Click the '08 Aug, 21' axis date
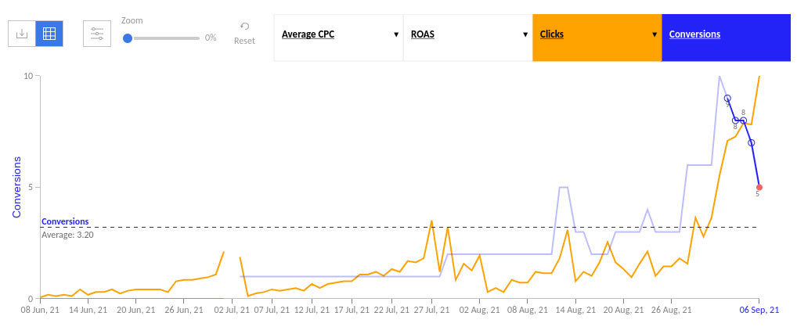797x327 pixels. (x=527, y=309)
